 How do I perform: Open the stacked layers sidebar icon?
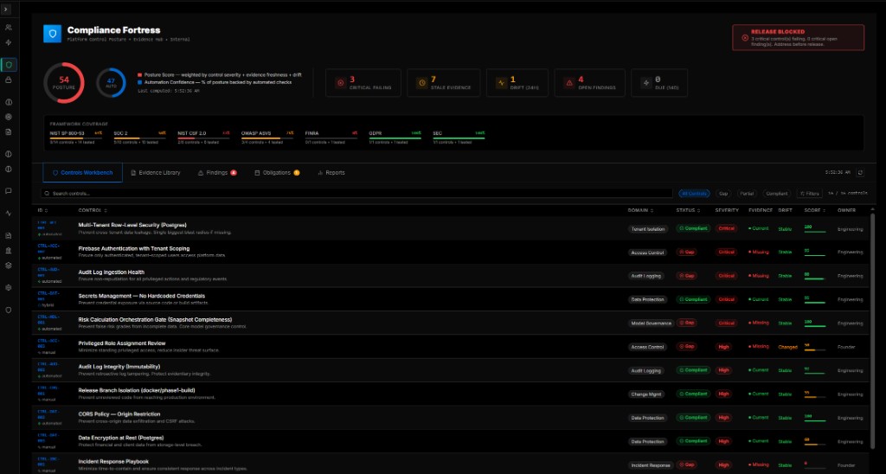point(9,265)
